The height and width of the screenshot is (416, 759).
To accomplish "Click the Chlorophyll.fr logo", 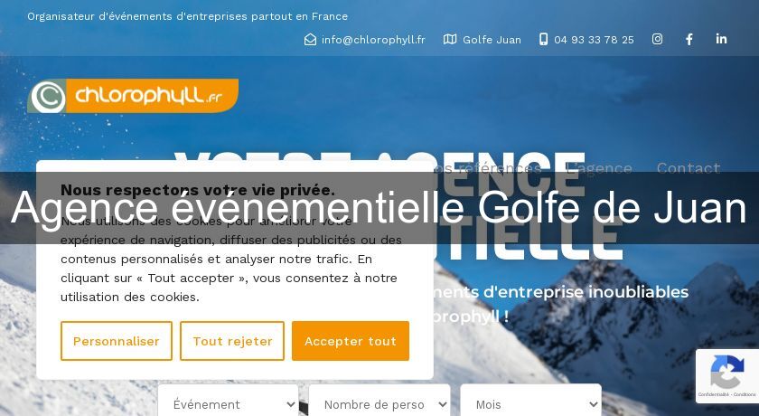I will click(x=133, y=96).
